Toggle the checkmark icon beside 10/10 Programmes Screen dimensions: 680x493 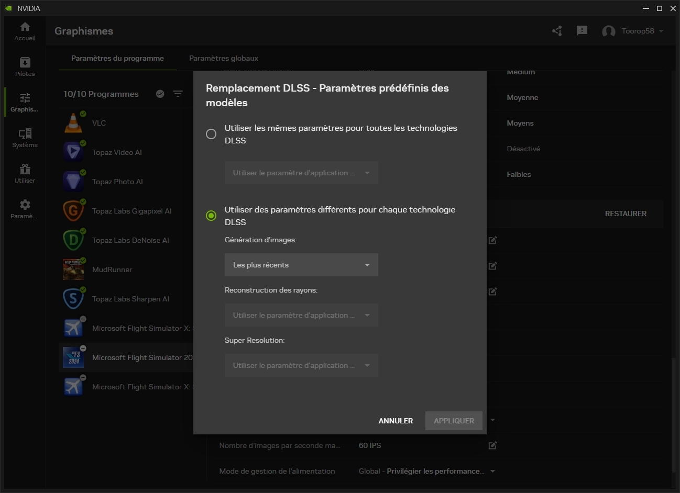pyautogui.click(x=160, y=94)
